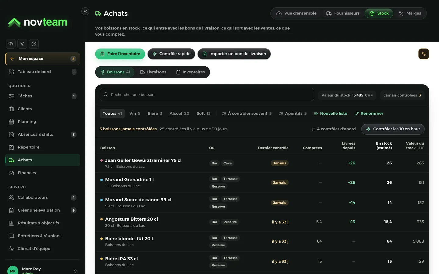Viewport: 439px width, 274px height.
Task: Click the Climat d'équipe pulse icon
Action: tap(11, 249)
